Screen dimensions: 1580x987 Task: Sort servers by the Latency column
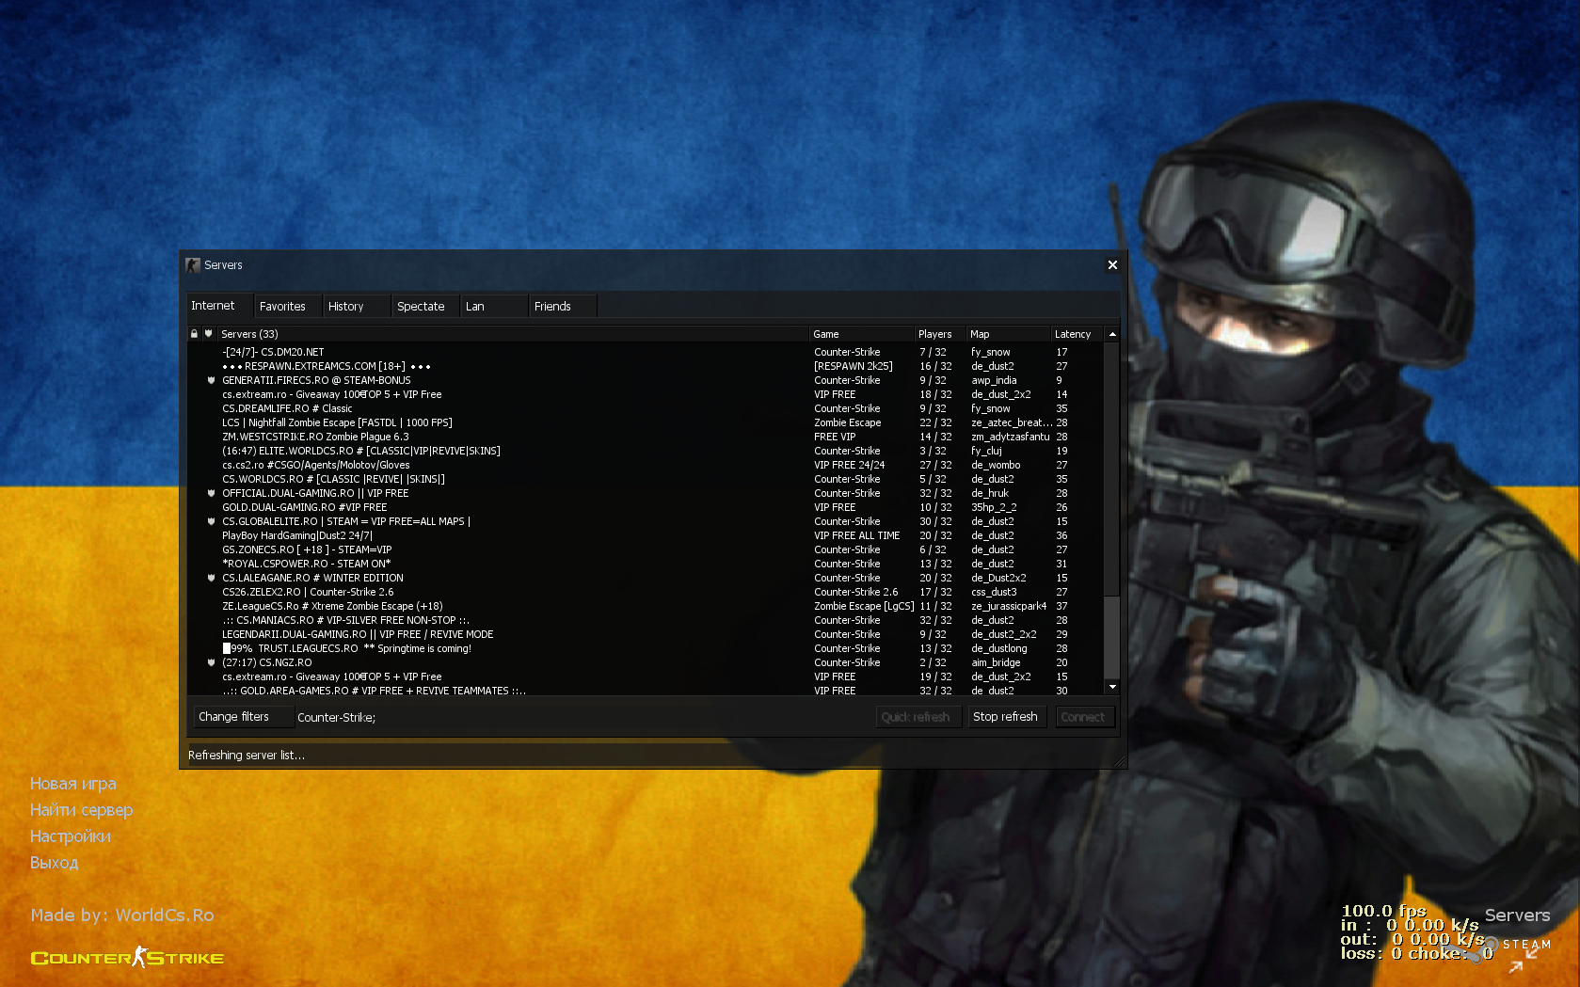click(1073, 334)
